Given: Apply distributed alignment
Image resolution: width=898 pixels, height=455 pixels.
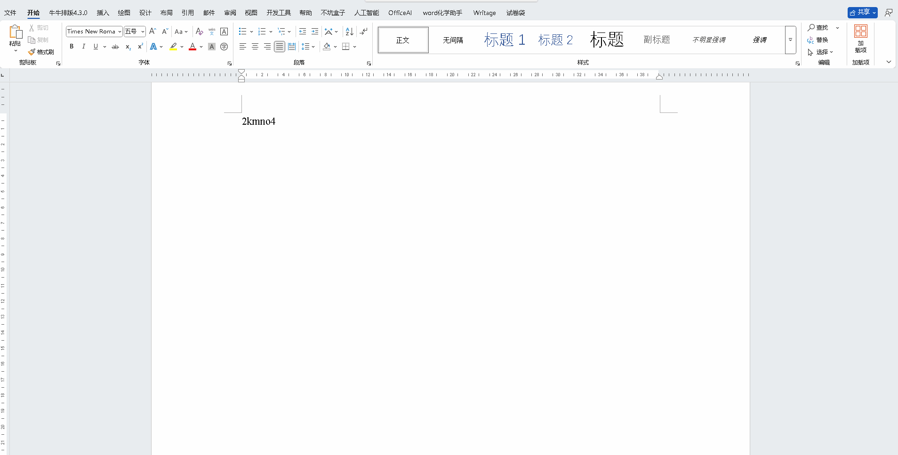Looking at the screenshot, I should point(292,47).
